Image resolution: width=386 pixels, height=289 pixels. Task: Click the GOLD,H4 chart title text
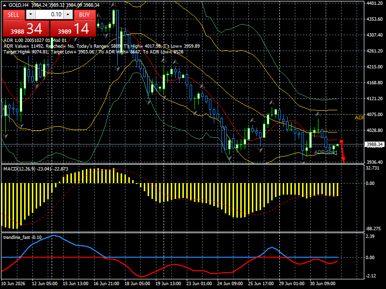coord(19,5)
